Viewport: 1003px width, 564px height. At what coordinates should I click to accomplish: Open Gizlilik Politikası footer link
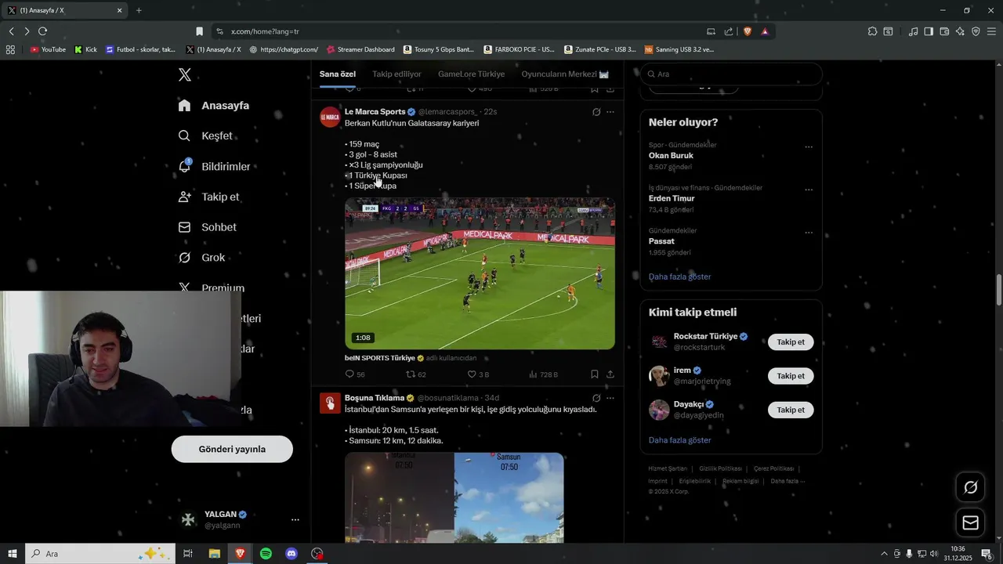(720, 468)
